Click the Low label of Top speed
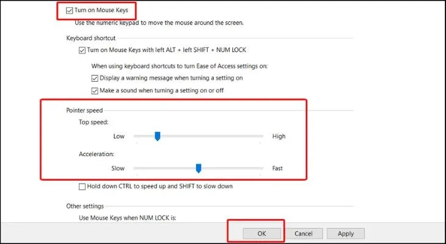The image size is (446, 244). coord(119,137)
